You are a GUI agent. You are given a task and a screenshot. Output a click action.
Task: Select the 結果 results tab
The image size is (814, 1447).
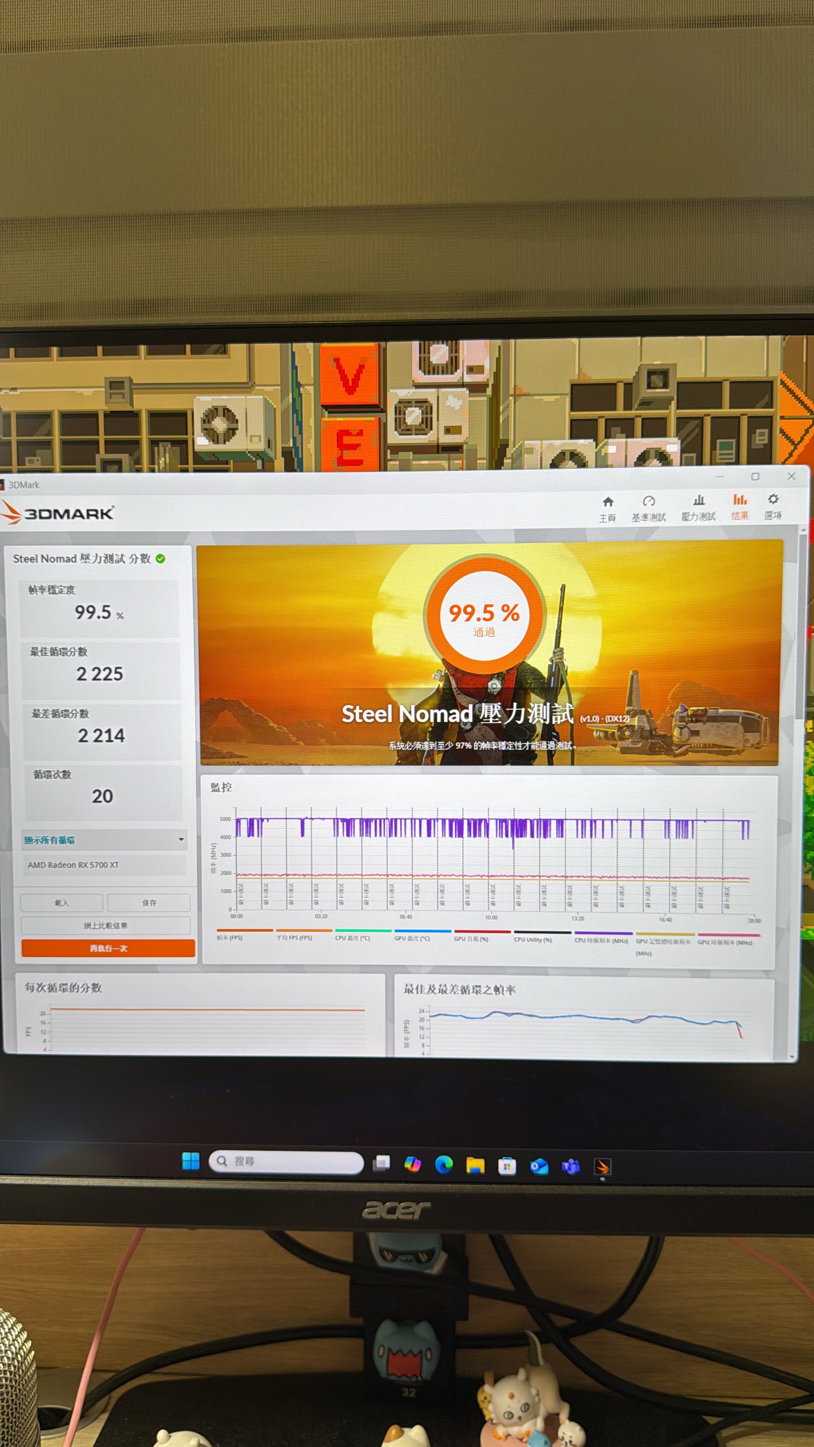(x=740, y=507)
